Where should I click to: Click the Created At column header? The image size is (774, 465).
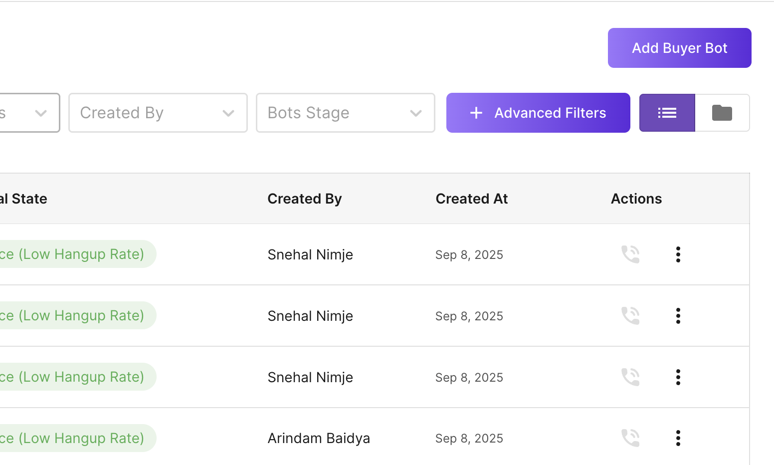[472, 199]
